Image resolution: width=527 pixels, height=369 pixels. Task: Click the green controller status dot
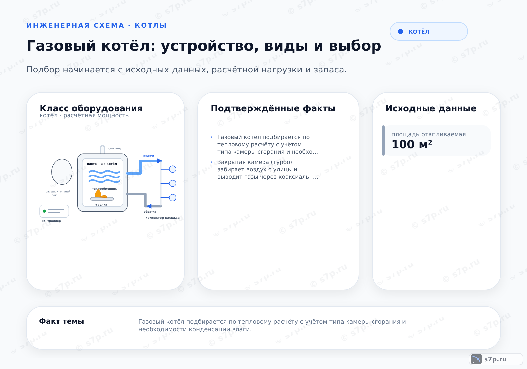click(44, 211)
